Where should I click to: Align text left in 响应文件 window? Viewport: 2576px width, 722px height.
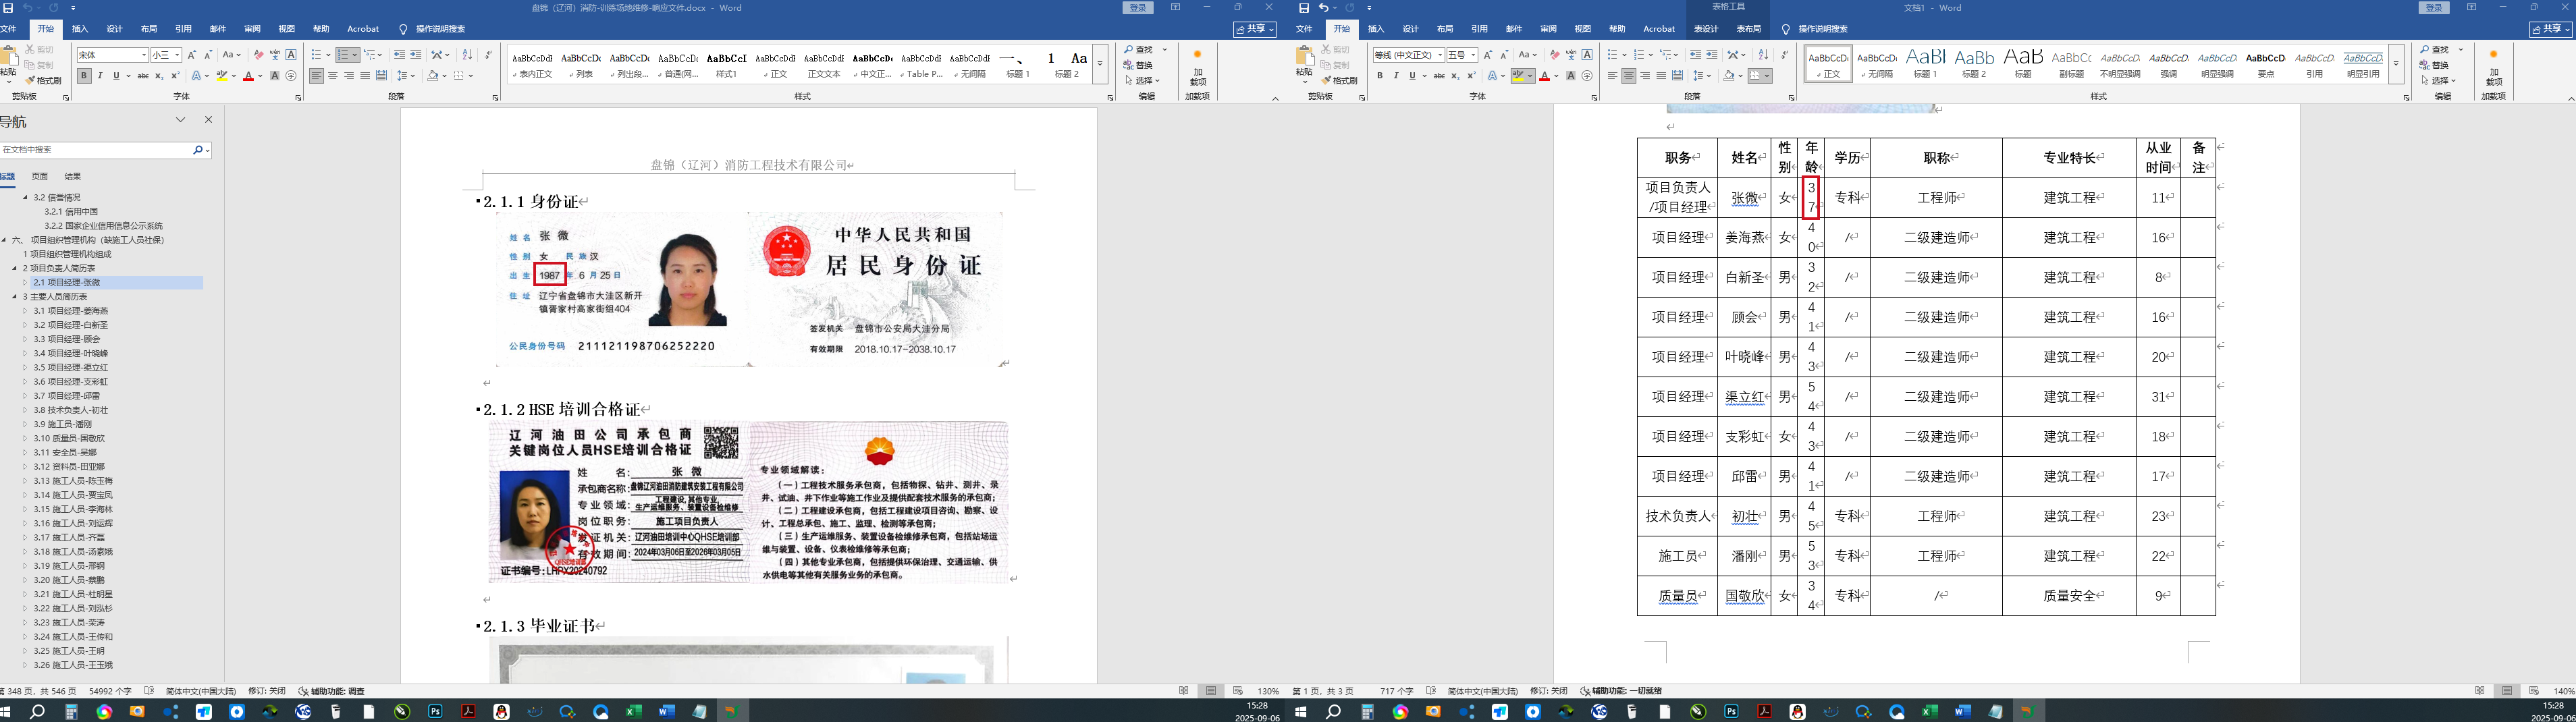click(316, 76)
